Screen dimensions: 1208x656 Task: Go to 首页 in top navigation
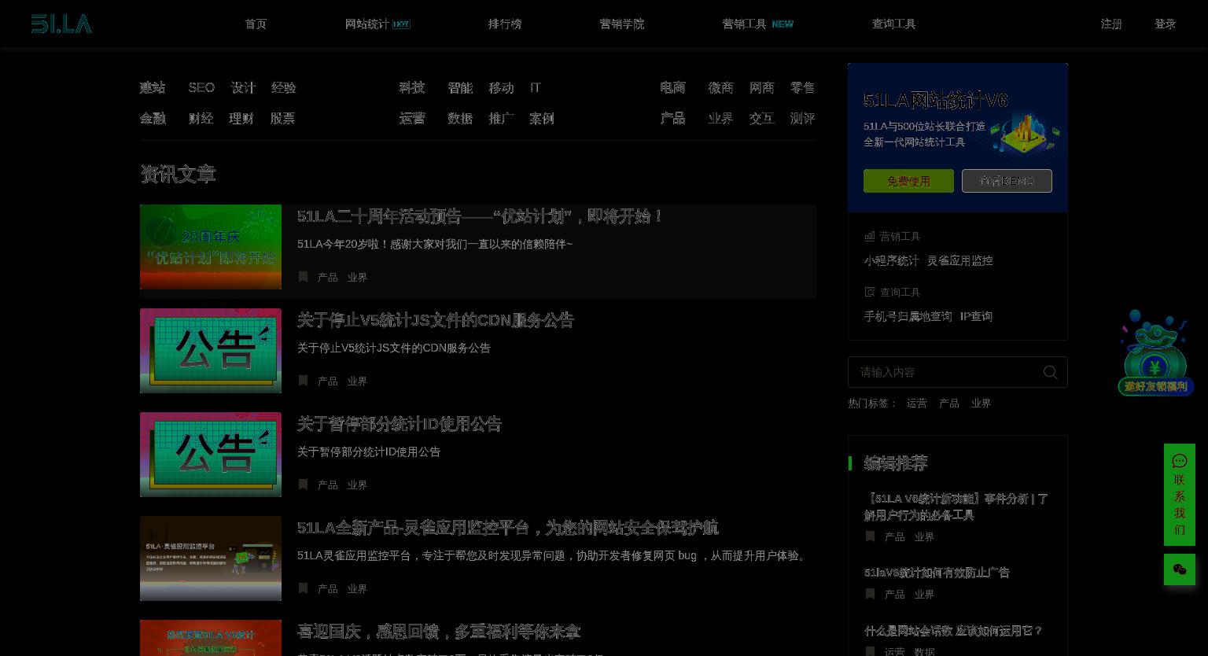click(256, 24)
